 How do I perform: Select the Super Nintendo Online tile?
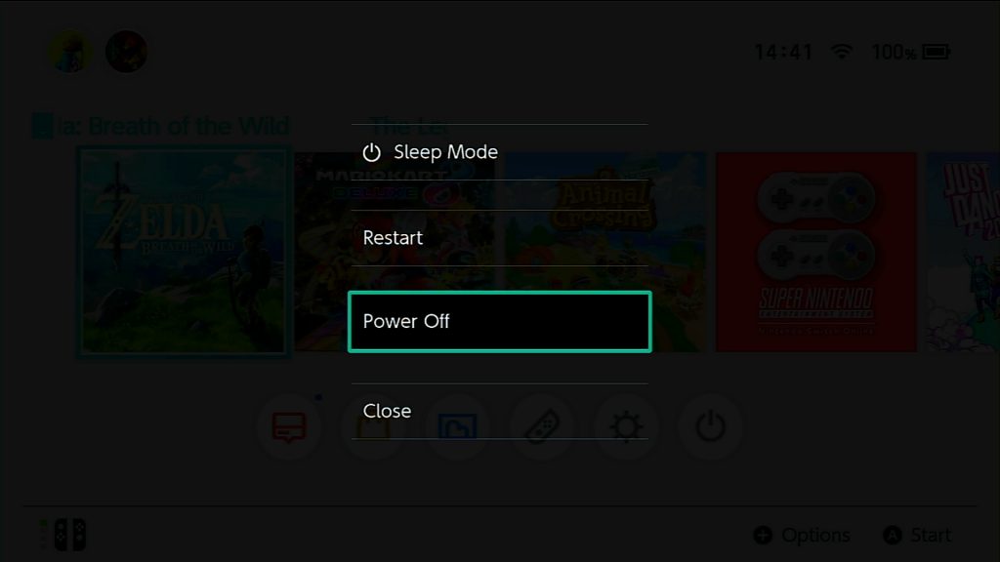click(815, 252)
